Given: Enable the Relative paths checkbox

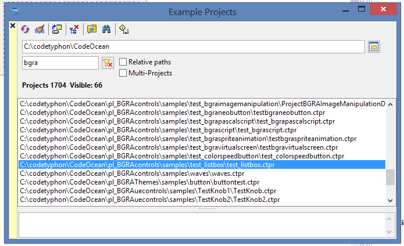Looking at the screenshot, I should (123, 62).
